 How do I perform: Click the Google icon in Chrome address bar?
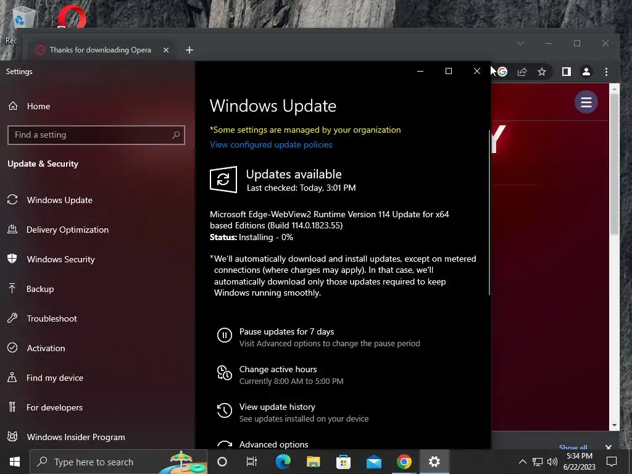click(x=502, y=72)
